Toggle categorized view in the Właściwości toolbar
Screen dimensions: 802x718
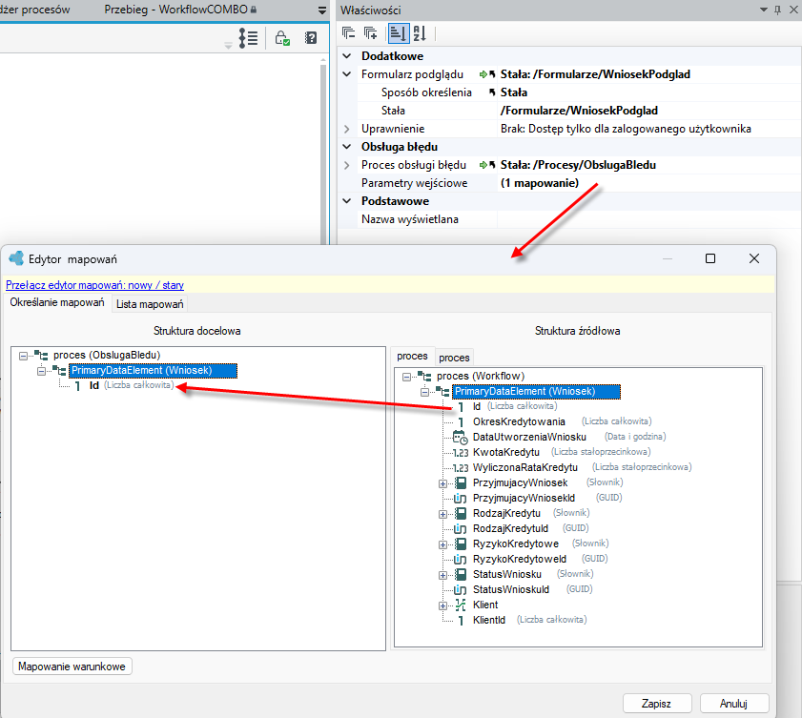coord(398,33)
